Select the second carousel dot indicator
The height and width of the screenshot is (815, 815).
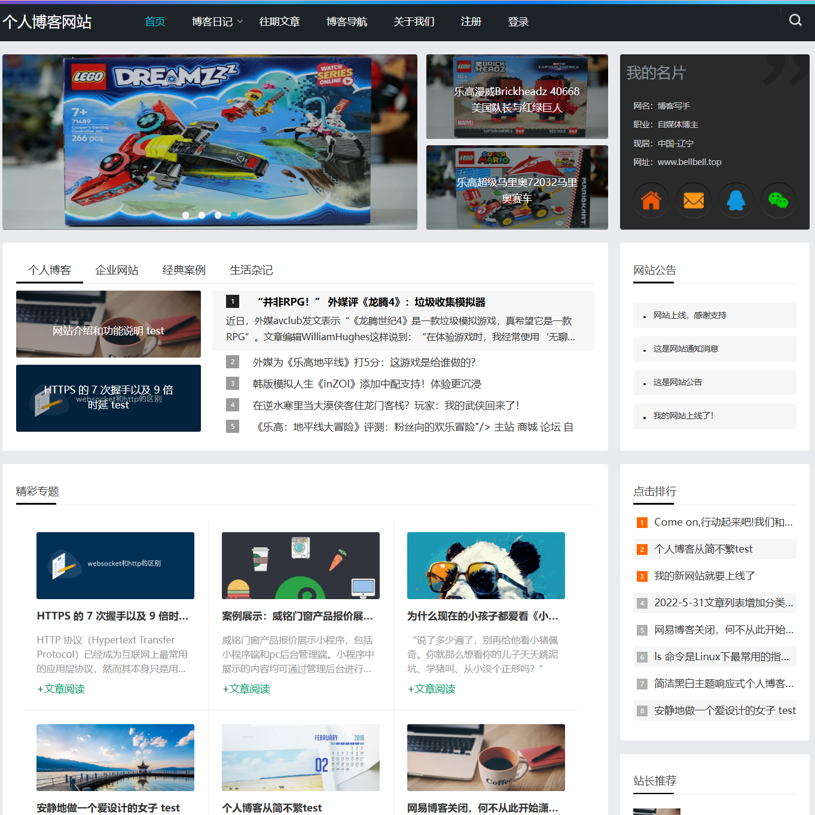coord(202,215)
